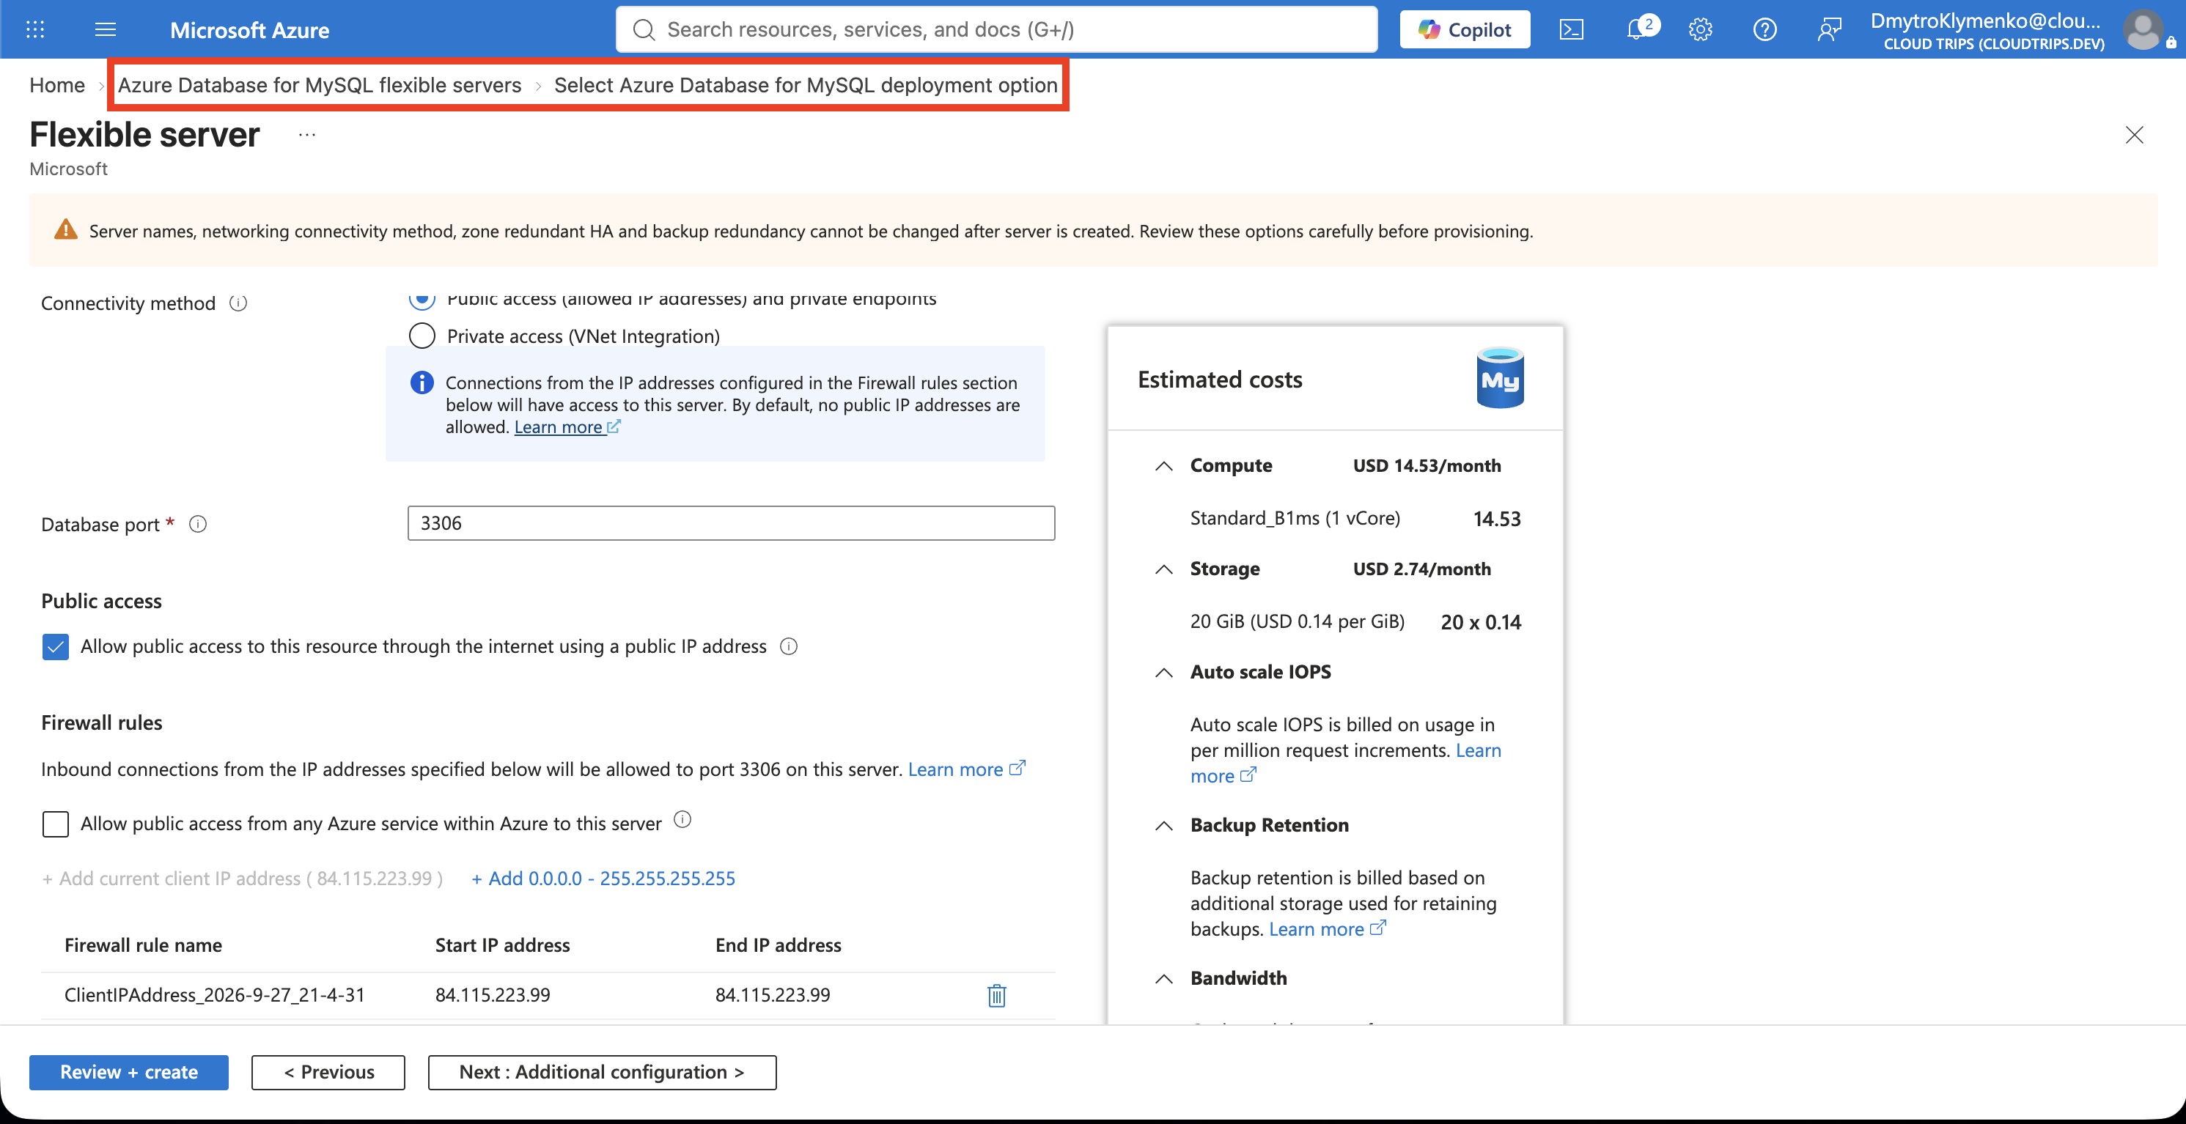
Task: Go to Home breadcrumb
Action: [57, 85]
